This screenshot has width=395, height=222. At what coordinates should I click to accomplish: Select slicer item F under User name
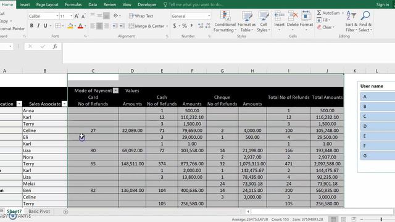377,146
